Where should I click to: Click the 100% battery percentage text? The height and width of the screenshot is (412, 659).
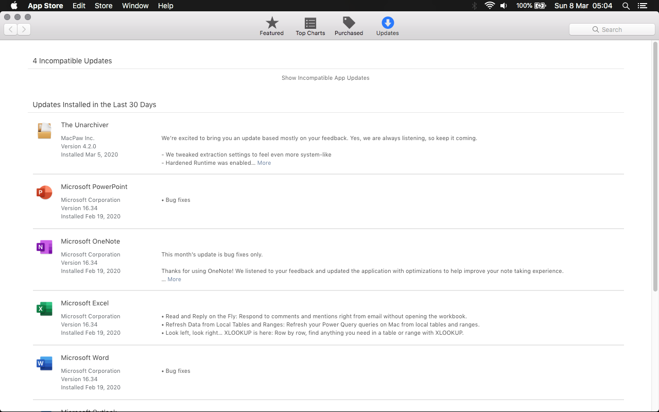(524, 6)
